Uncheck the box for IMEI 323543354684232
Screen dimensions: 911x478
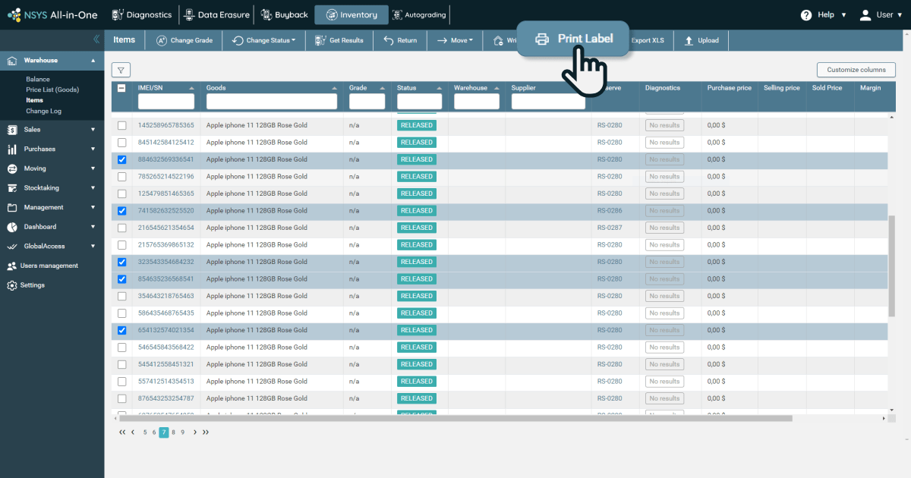tap(121, 262)
